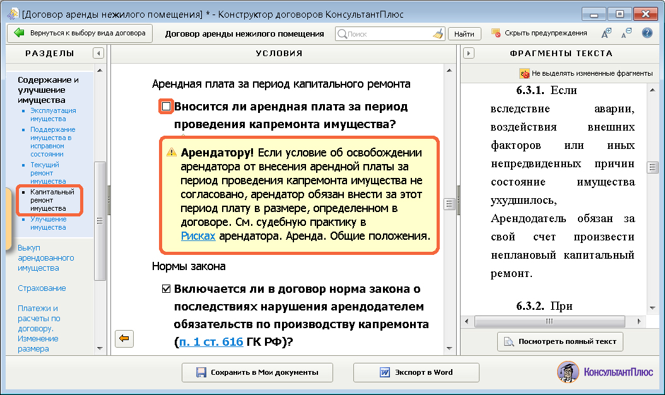Click sections panel scroll up arrow
This screenshot has height=395, width=665.
click(100, 71)
